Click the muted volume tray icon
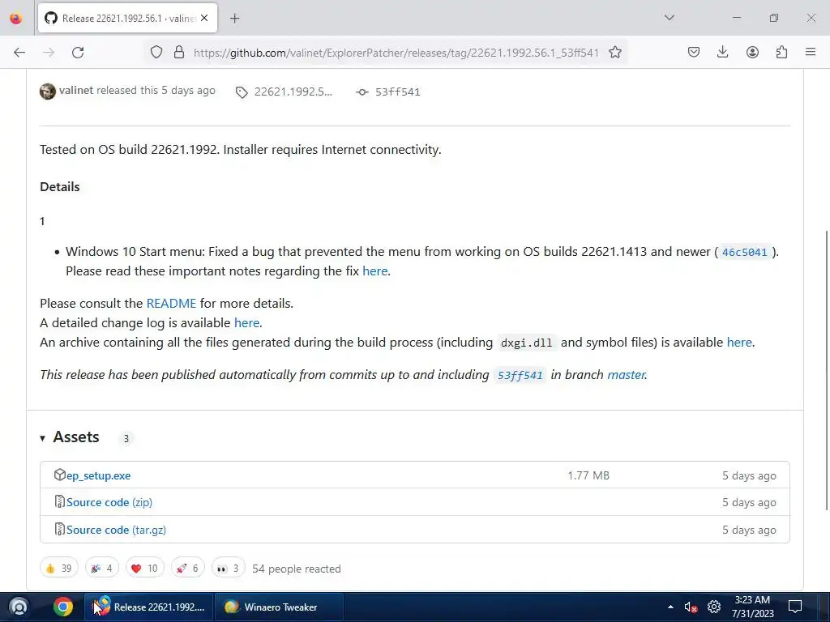 coord(691,607)
